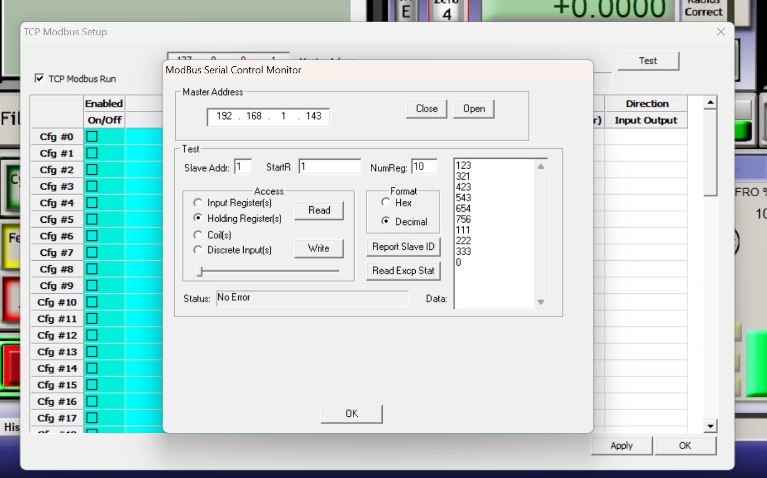Screen dimensions: 767x478
Task: Select data value 222 in the Data list
Action: (463, 241)
